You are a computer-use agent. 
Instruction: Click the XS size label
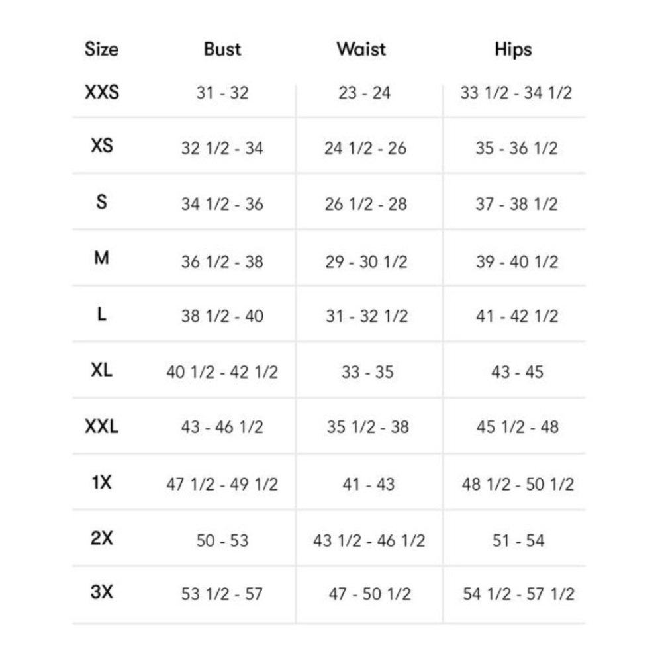102,146
